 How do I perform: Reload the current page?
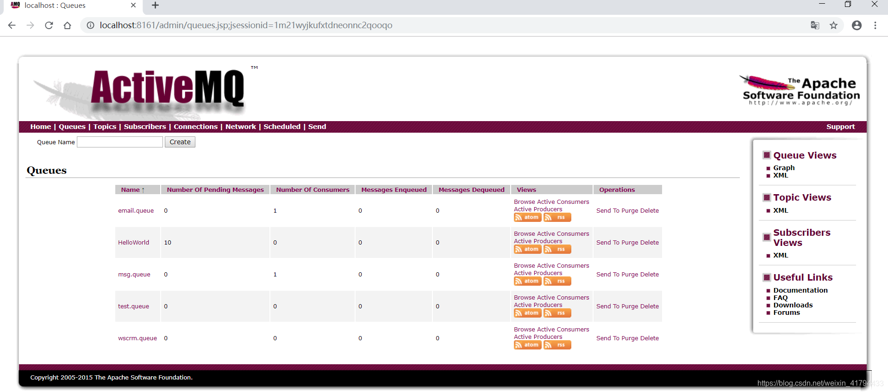click(x=49, y=25)
